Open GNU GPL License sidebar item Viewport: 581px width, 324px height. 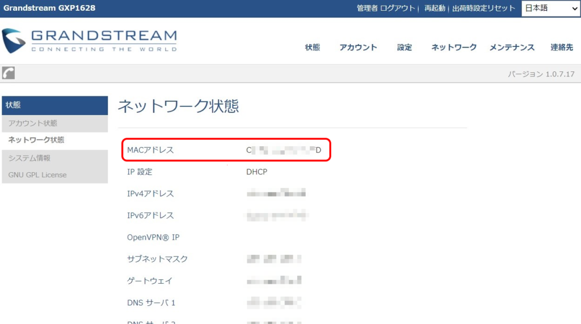(37, 175)
